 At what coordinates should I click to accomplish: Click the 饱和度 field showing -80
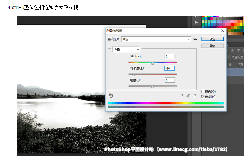(x=169, y=68)
